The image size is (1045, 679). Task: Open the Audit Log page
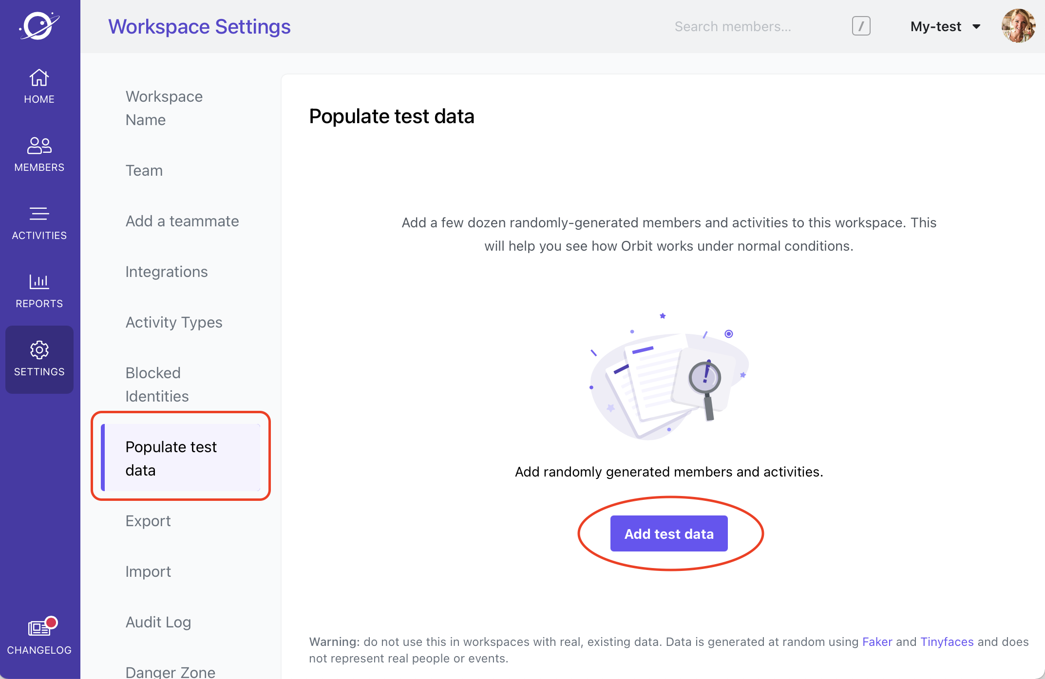click(x=158, y=622)
